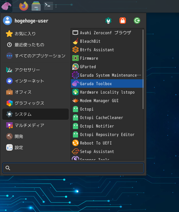Show すべてのアプリケーション category
The image size is (179, 212).
point(35,56)
